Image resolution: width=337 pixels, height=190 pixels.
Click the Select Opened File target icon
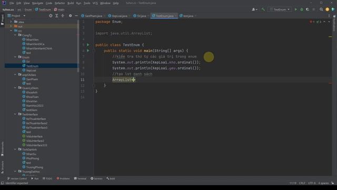point(51,16)
